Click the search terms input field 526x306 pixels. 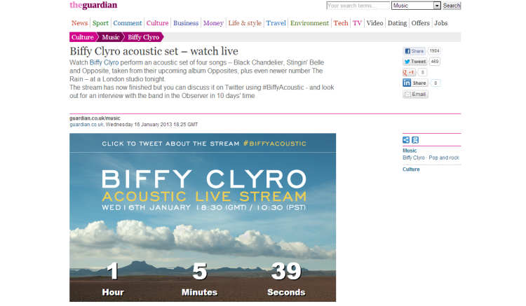(x=358, y=6)
